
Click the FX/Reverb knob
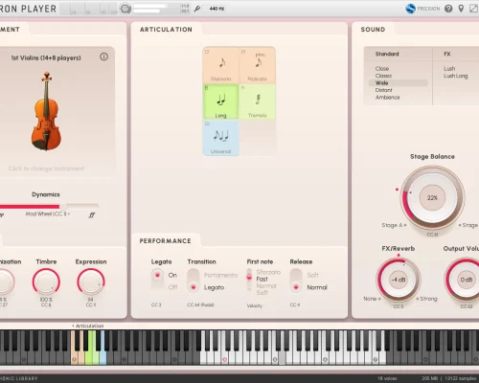point(399,280)
